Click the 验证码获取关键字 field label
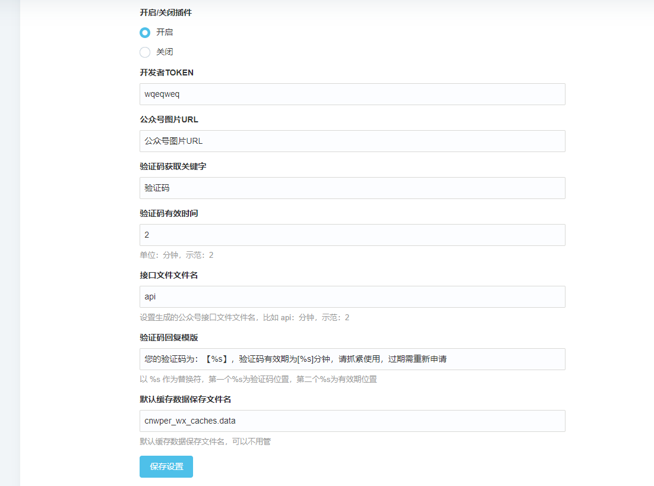This screenshot has height=486, width=654. (173, 167)
